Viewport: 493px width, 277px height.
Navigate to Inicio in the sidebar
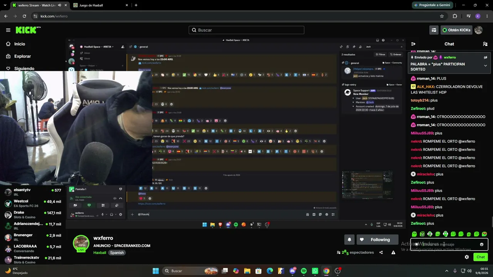tap(20, 44)
